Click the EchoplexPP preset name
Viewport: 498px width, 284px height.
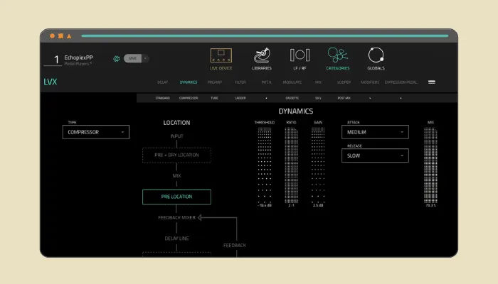[78, 58]
